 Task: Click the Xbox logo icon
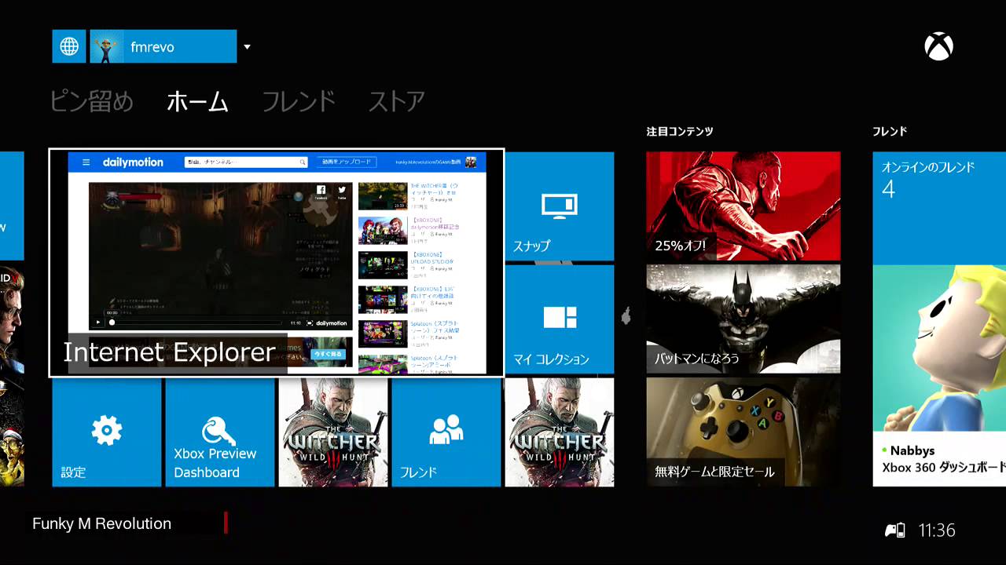(938, 46)
